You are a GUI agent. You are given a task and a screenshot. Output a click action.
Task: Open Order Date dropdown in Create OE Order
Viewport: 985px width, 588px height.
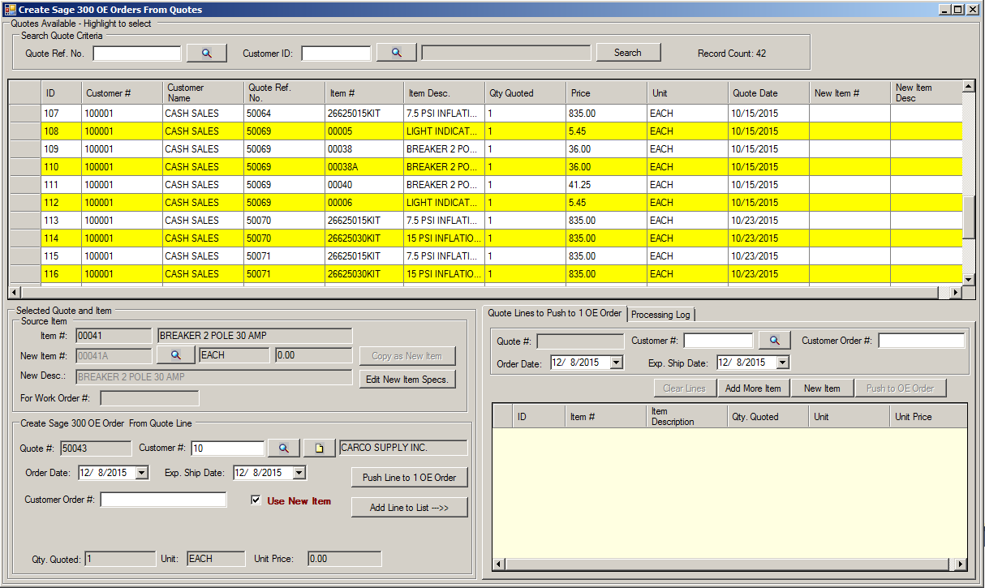(142, 472)
